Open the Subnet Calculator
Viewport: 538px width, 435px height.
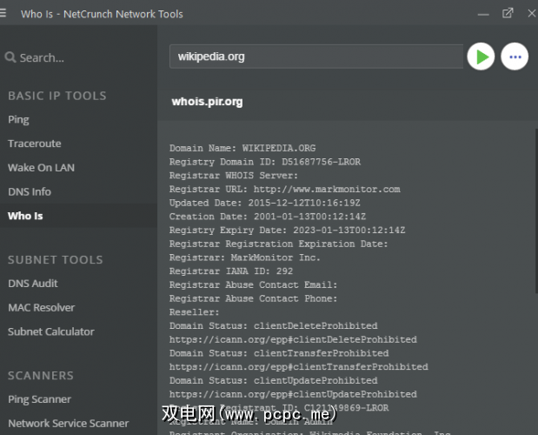click(51, 331)
